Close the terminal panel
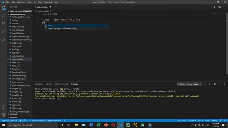The width and height of the screenshot is (228, 128). (224, 84)
